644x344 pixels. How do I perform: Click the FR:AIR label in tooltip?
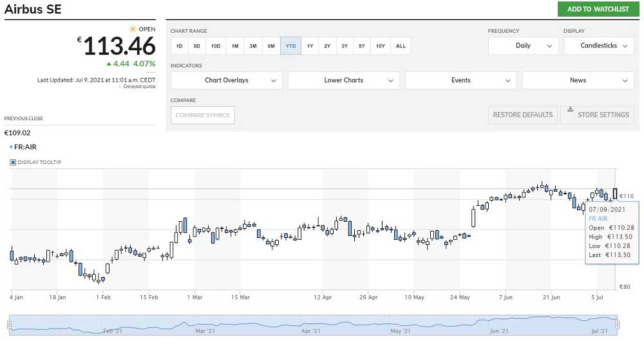pos(598,219)
